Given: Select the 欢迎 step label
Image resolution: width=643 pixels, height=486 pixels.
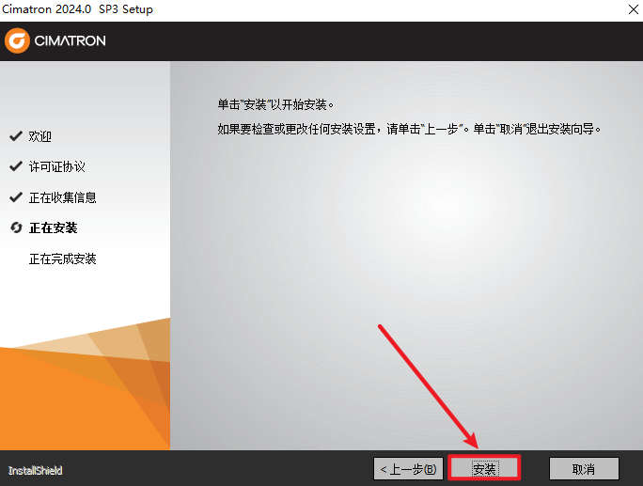Looking at the screenshot, I should (40, 136).
